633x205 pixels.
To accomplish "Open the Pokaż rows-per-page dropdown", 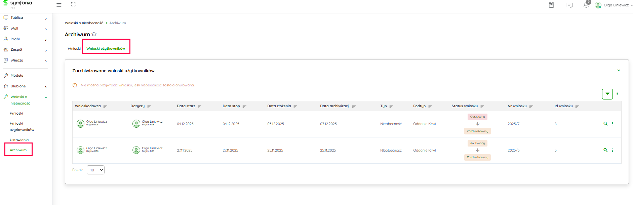I will click(x=95, y=170).
